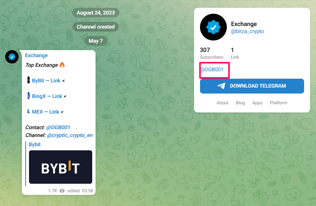Image resolution: width=316 pixels, height=206 pixels.
Task: Click the BingX emoji icon in the post
Action: (x=28, y=95)
